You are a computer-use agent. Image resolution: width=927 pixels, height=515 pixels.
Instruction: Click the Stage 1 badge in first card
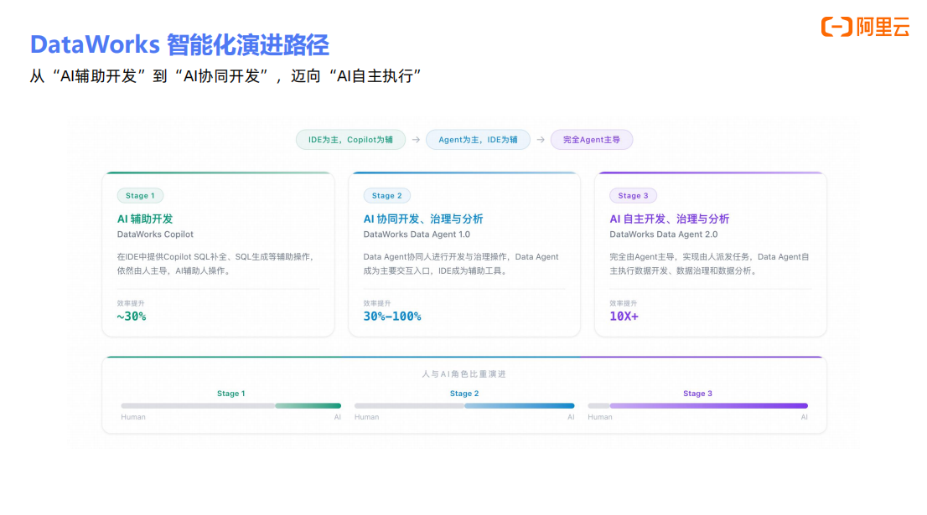coord(140,195)
